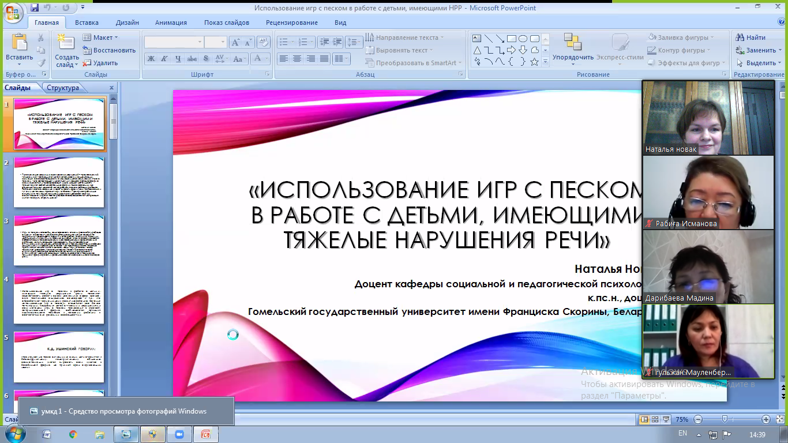
Task: Go to the Рецензирование tab
Action: coord(292,22)
